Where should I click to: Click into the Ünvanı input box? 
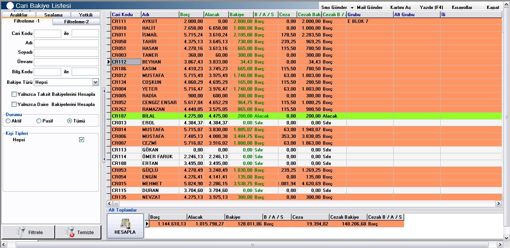(x=66, y=62)
